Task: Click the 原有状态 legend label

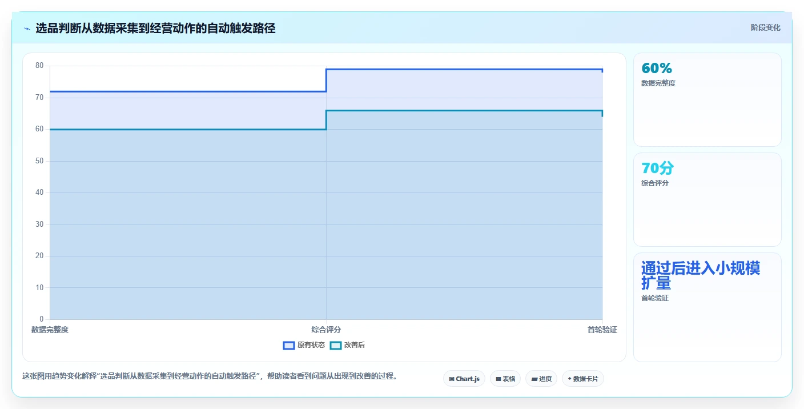Action: 311,345
